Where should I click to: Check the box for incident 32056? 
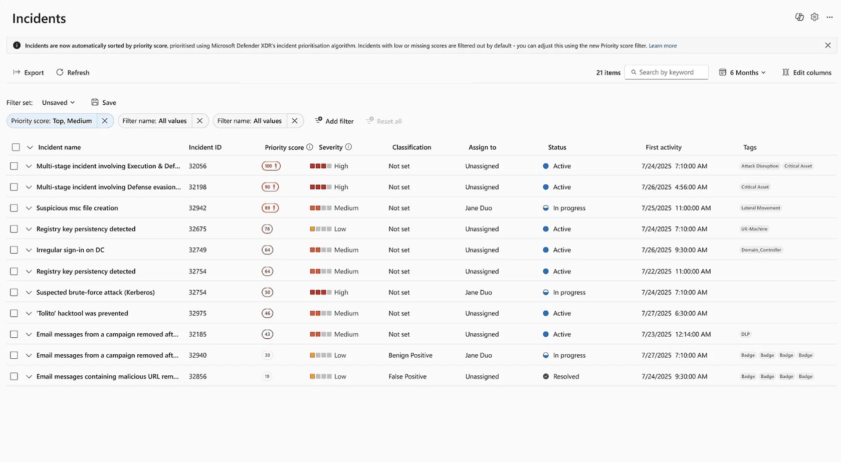point(14,166)
